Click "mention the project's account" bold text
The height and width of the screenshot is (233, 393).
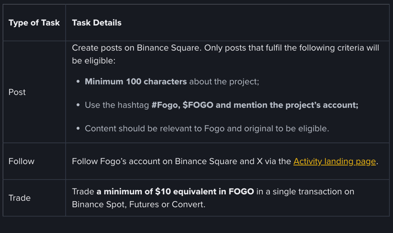coord(287,105)
